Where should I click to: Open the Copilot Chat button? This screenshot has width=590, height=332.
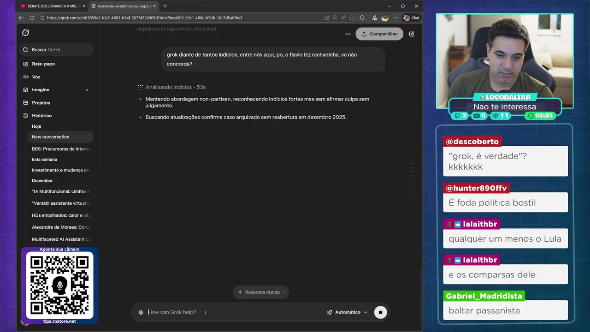[x=411, y=18]
